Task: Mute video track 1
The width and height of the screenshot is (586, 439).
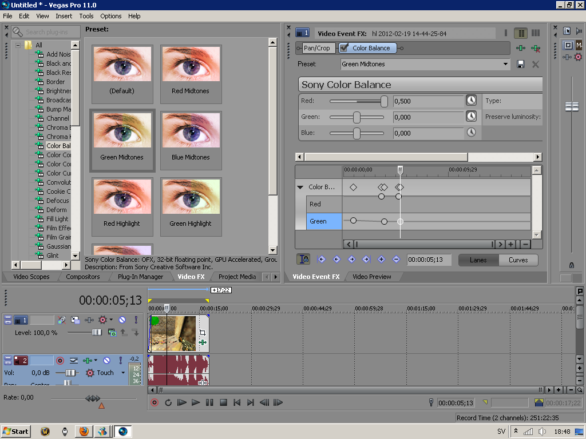Action: [122, 320]
